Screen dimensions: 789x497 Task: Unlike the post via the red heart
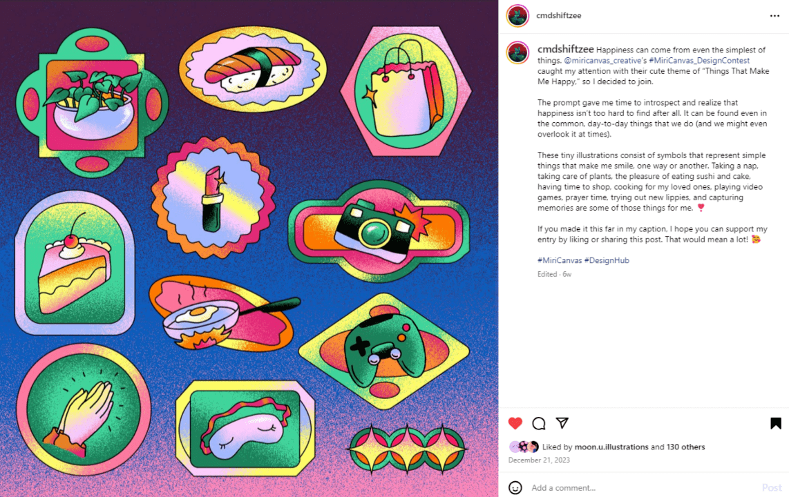click(x=515, y=423)
